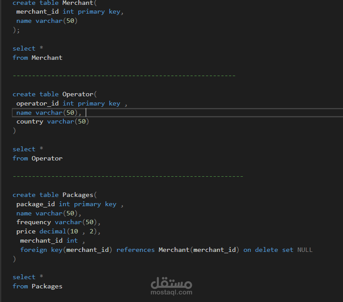Click 'references' keyword in foreign key line
Screen dimensions: 343x302
(x=135, y=250)
